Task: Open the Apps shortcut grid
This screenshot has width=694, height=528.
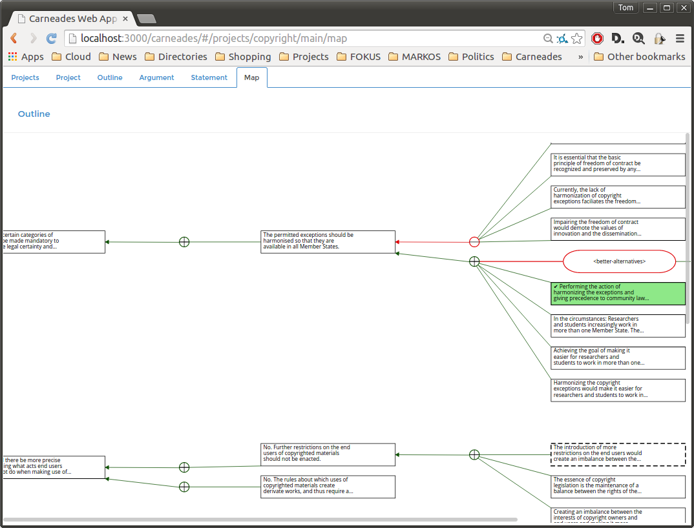Action: (x=26, y=57)
